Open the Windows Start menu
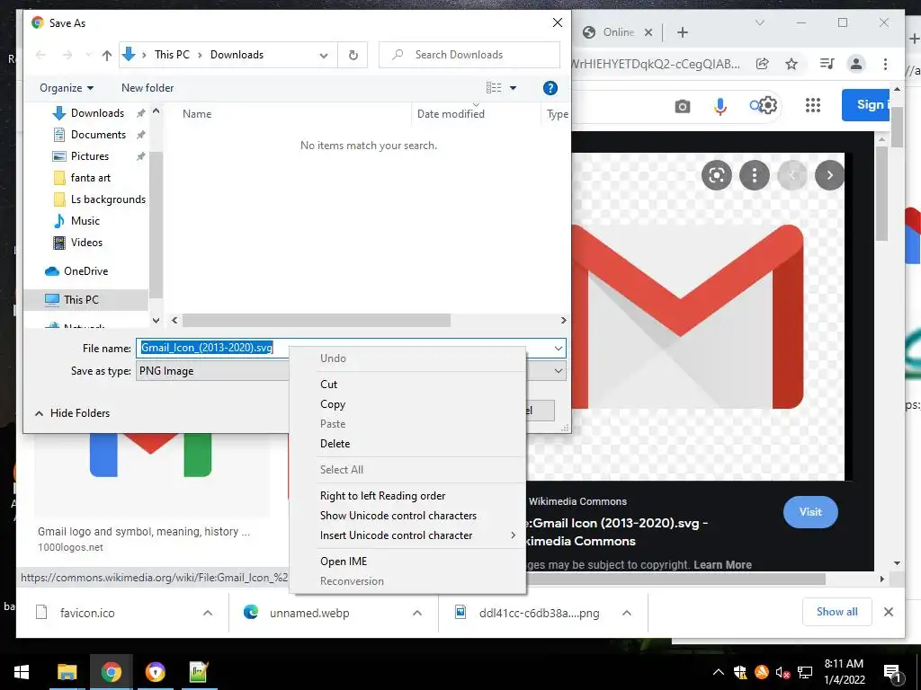This screenshot has width=921, height=690. pyautogui.click(x=22, y=672)
